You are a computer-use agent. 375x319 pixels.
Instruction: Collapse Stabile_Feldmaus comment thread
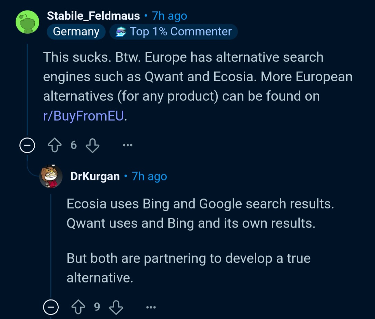(27, 145)
